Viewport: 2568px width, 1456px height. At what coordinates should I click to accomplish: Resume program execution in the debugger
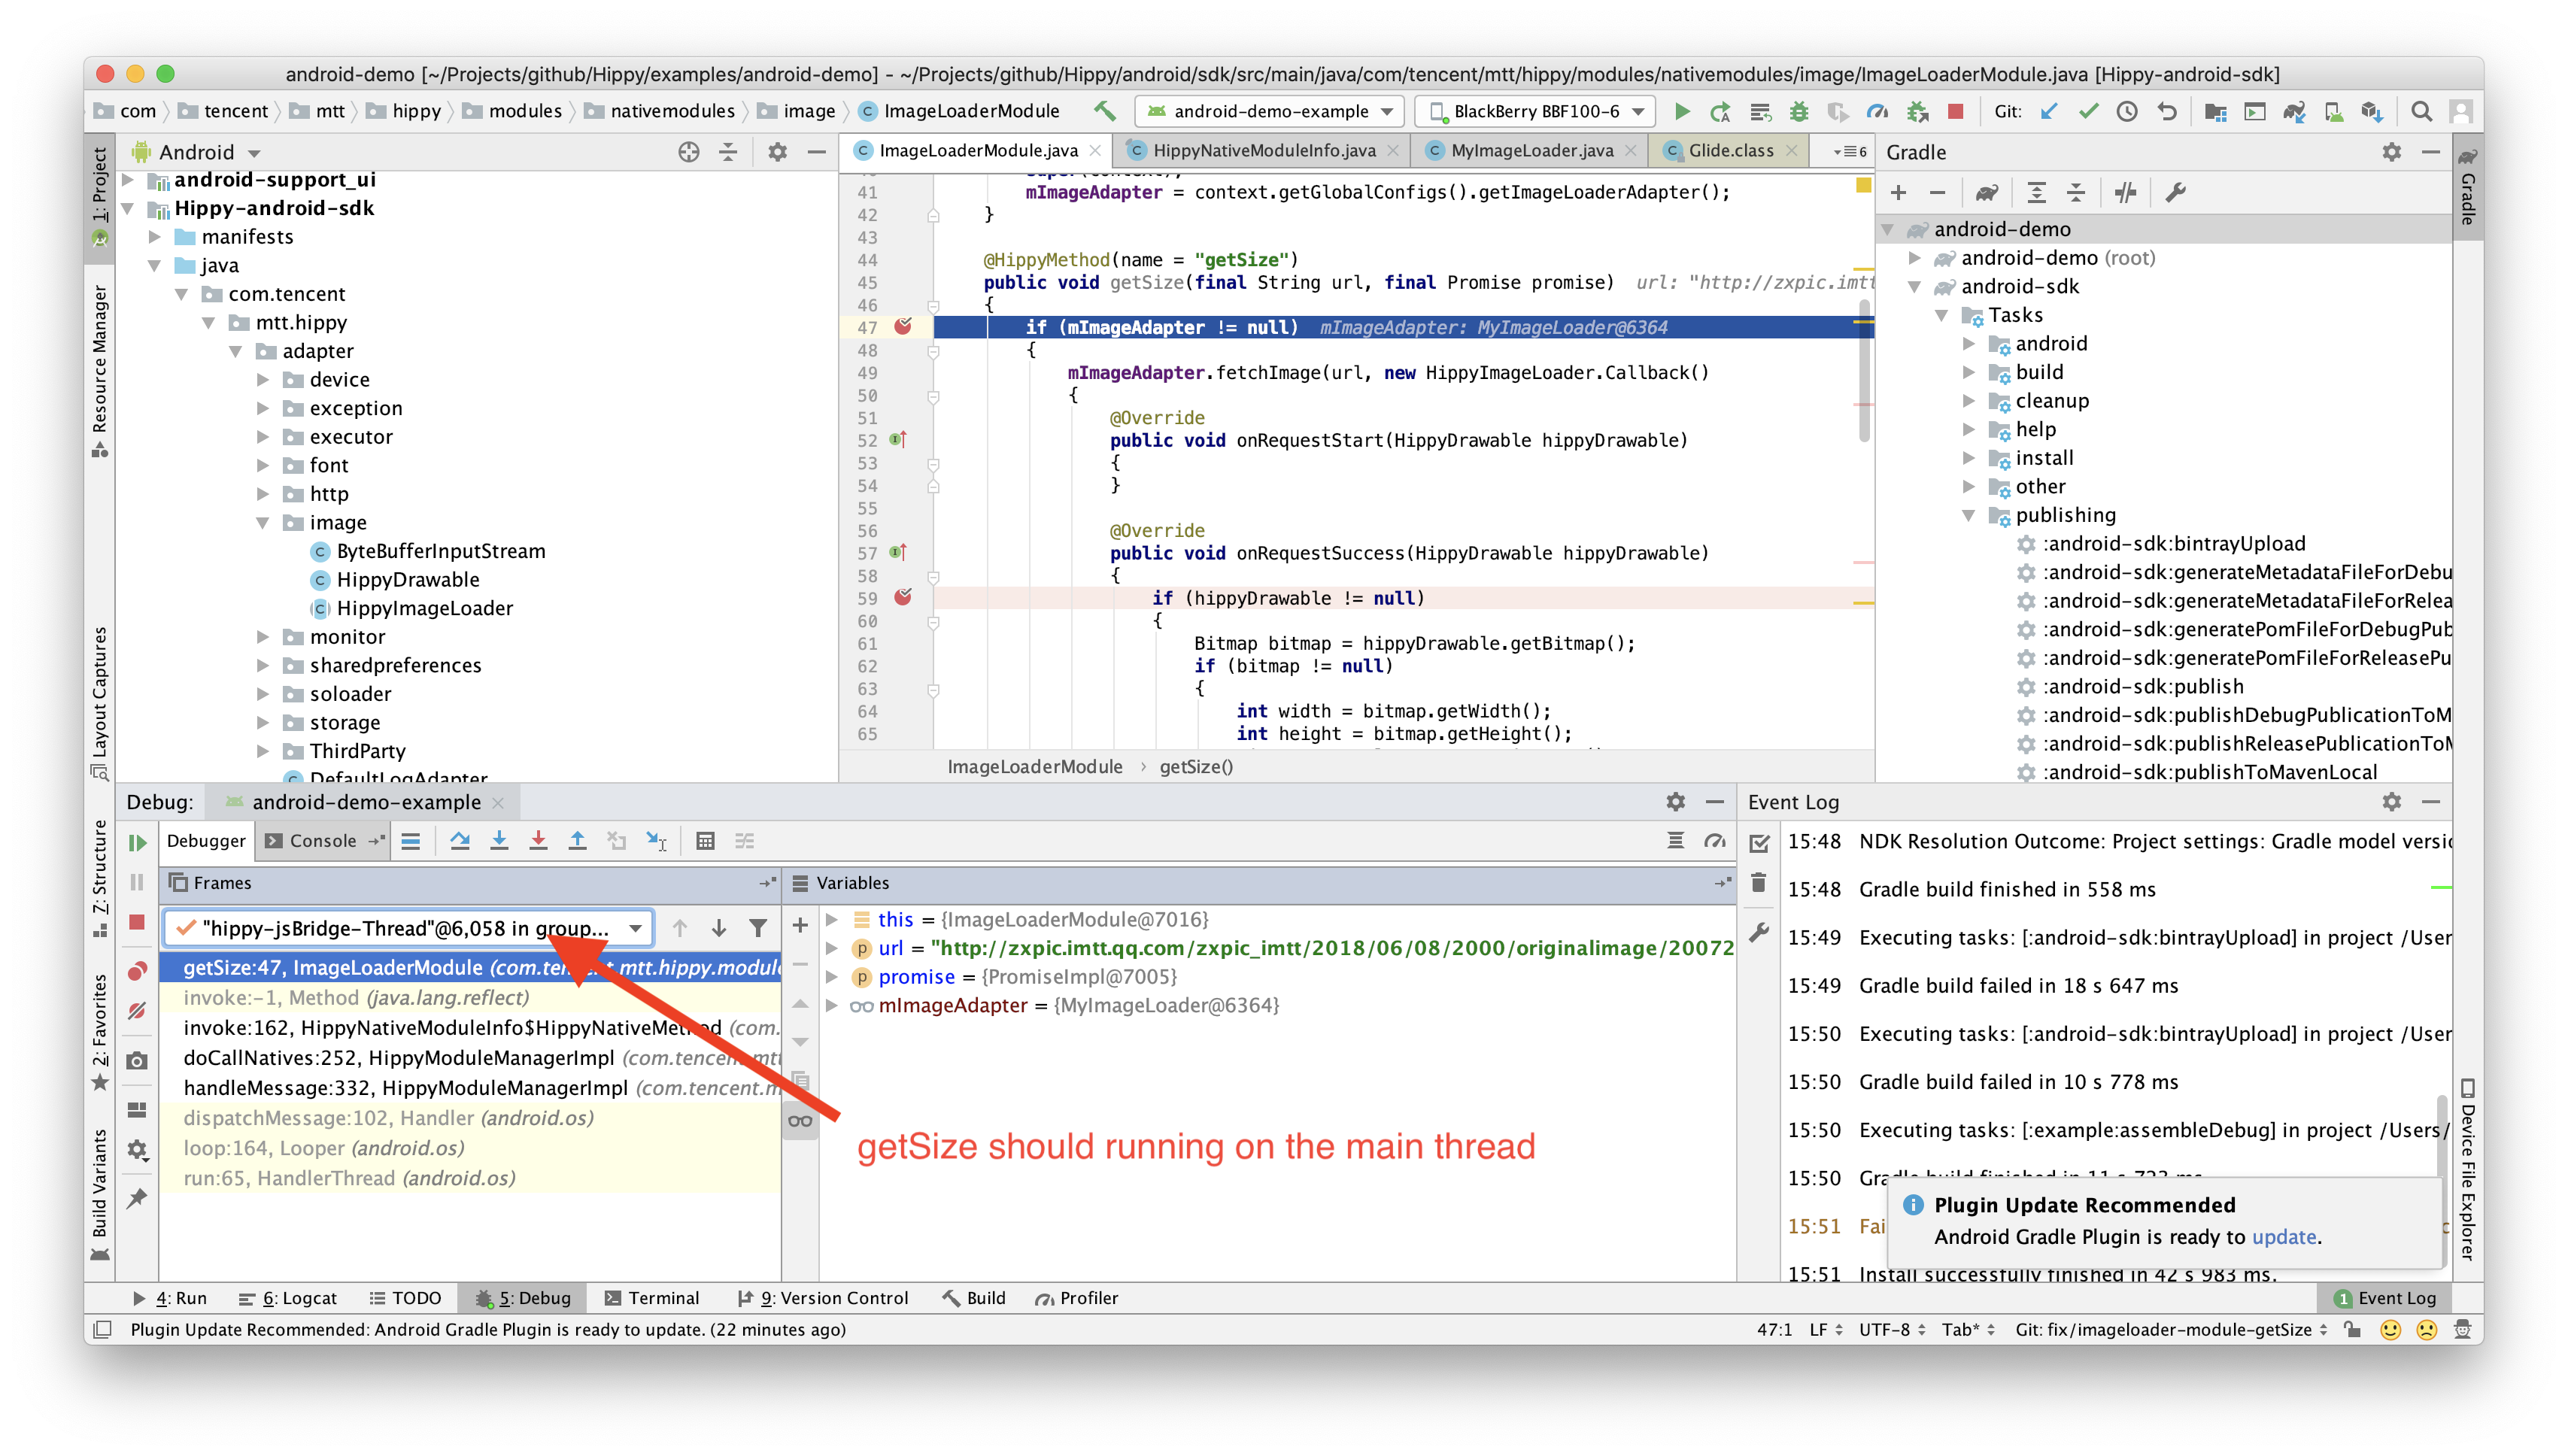pos(137,843)
